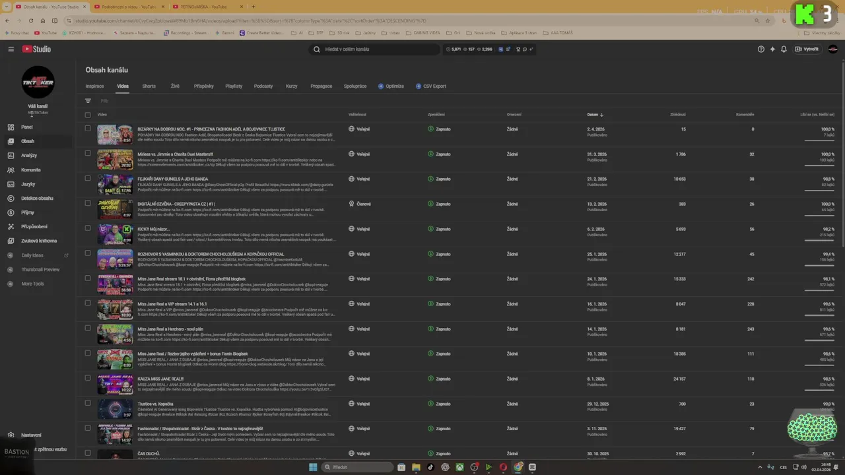Click the filter lines icon
Screen dimensions: 845x475
click(x=88, y=101)
